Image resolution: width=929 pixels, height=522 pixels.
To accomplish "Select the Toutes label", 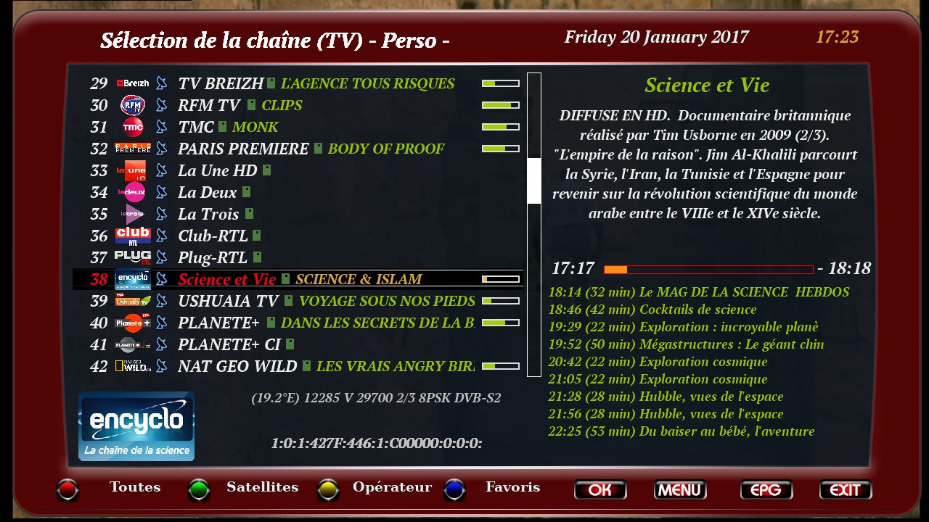I will point(135,487).
